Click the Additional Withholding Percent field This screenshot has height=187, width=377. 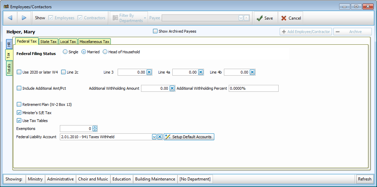click(253, 88)
